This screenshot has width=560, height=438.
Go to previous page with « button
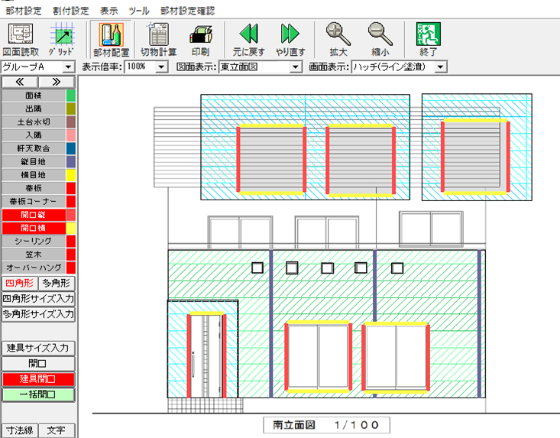tap(20, 82)
